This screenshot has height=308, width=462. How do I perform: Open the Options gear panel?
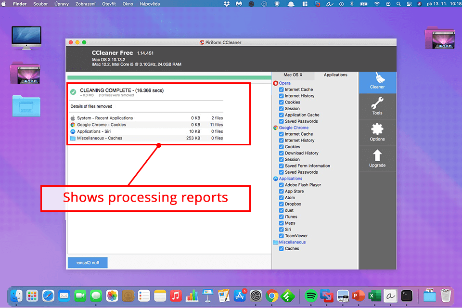(x=377, y=132)
